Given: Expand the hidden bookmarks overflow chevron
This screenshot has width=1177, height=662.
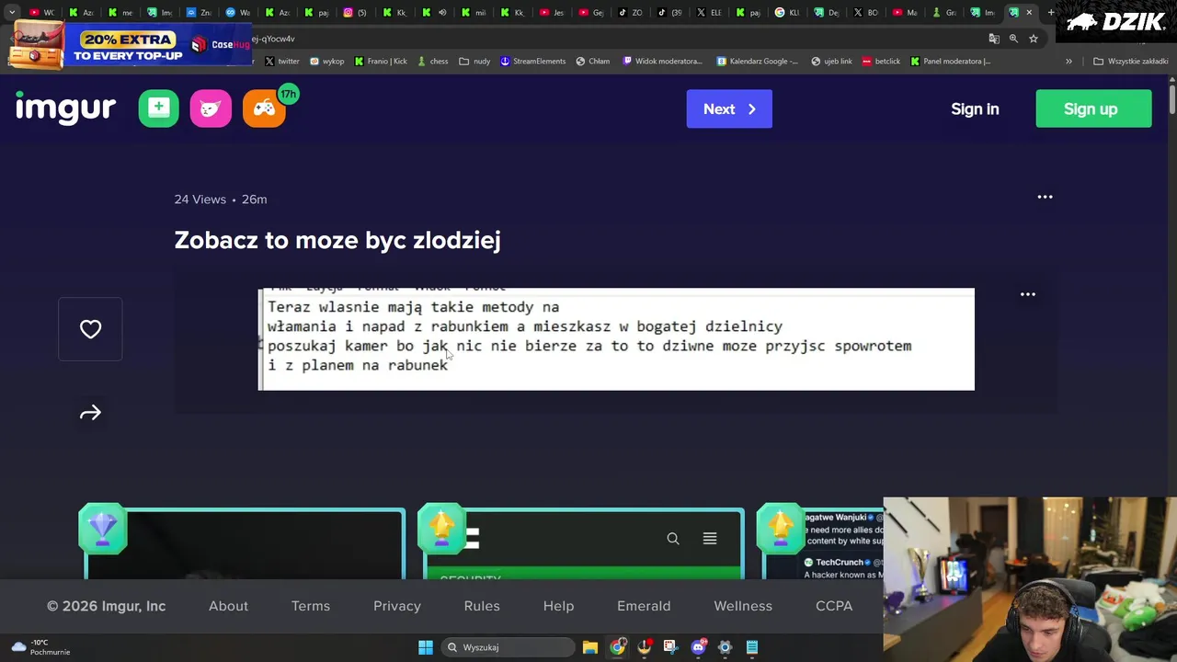Looking at the screenshot, I should 1068,62.
